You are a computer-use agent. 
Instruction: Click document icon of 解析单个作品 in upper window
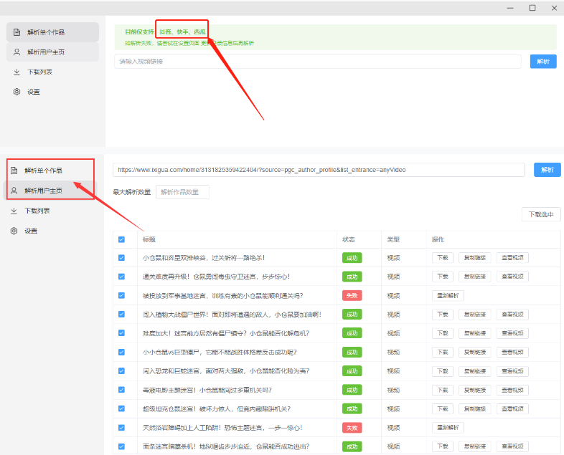coord(17,32)
